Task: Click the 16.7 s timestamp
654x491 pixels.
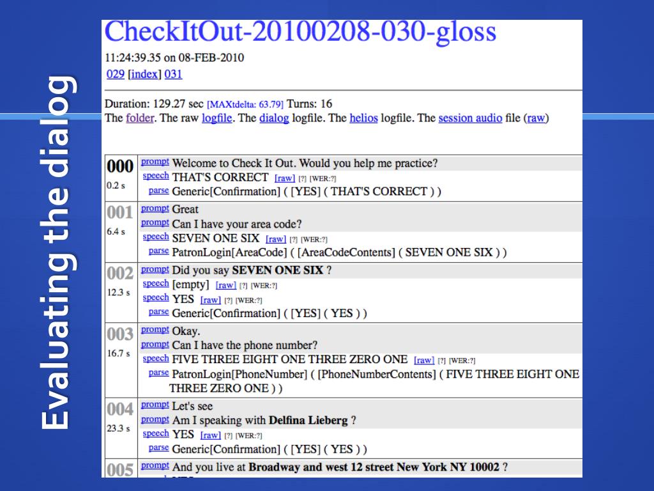Action: [x=118, y=354]
